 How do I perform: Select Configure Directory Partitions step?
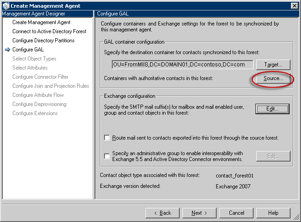tap(43, 40)
